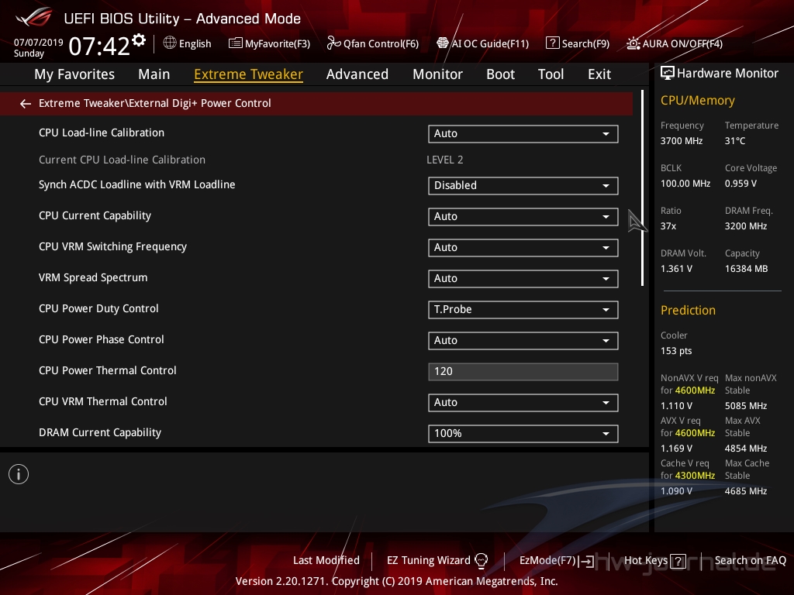Open CPU VRM Switching Frequency dropdown

[523, 247]
